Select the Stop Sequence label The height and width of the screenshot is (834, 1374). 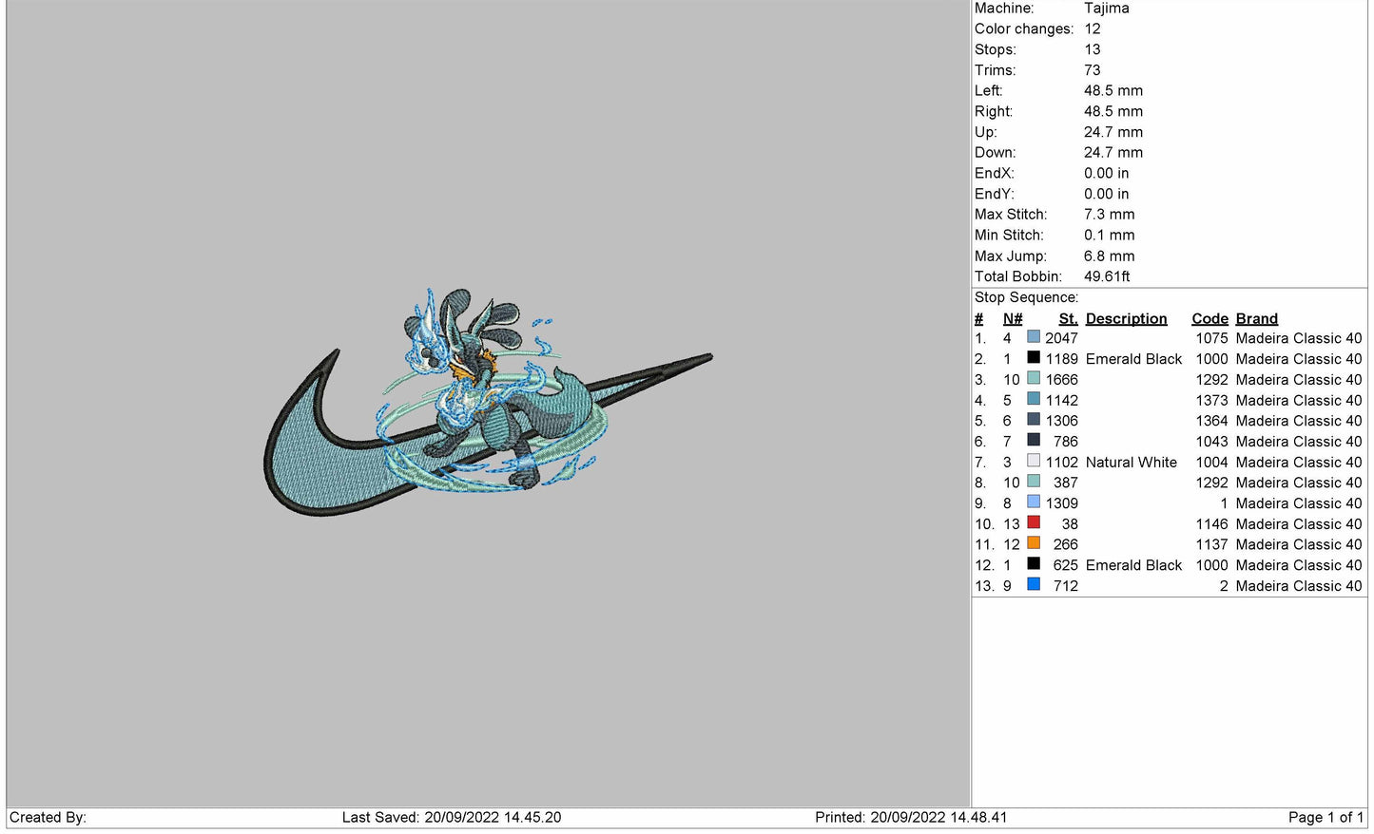point(1026,297)
